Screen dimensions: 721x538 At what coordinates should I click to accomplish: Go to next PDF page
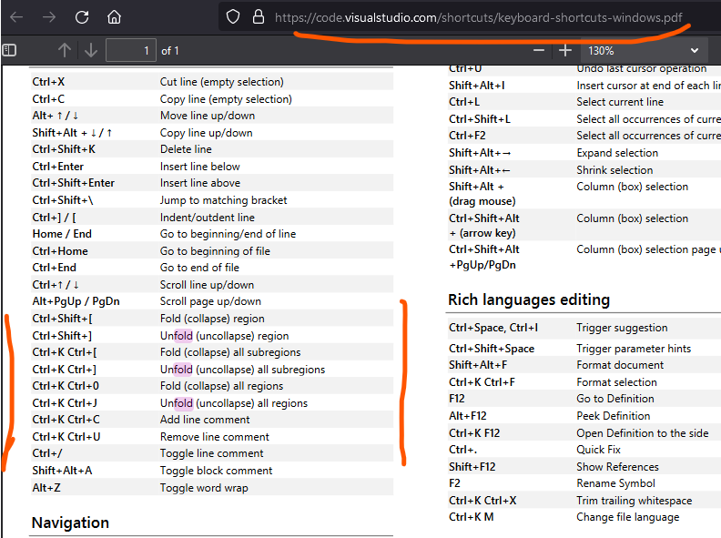[90, 51]
